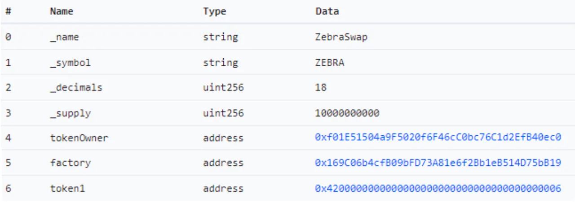
Task: Click the _supply parameter name
Action: (70, 113)
